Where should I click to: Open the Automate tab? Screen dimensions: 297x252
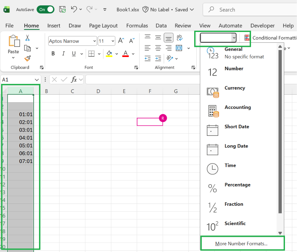pos(230,26)
